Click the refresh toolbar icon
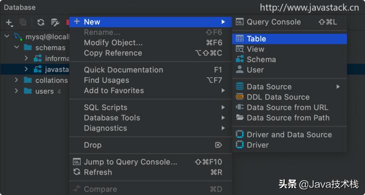Image resolution: width=365 pixels, height=195 pixels. pos(41,22)
